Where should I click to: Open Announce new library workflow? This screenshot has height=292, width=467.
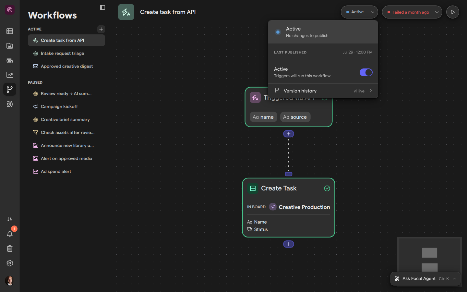pos(66,145)
